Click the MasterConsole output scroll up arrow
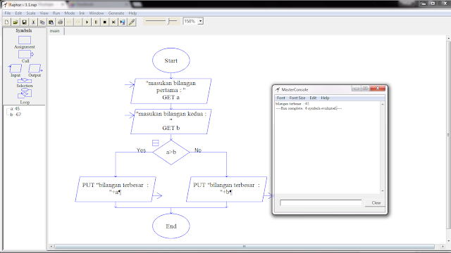The width and height of the screenshot is (451, 253). pyautogui.click(x=383, y=104)
